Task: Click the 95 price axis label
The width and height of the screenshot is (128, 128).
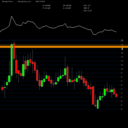Action: click(122, 73)
